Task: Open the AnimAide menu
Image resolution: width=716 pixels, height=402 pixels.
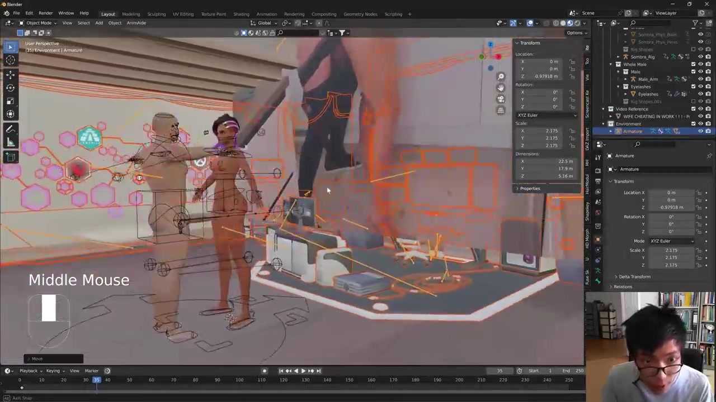Action: click(136, 23)
